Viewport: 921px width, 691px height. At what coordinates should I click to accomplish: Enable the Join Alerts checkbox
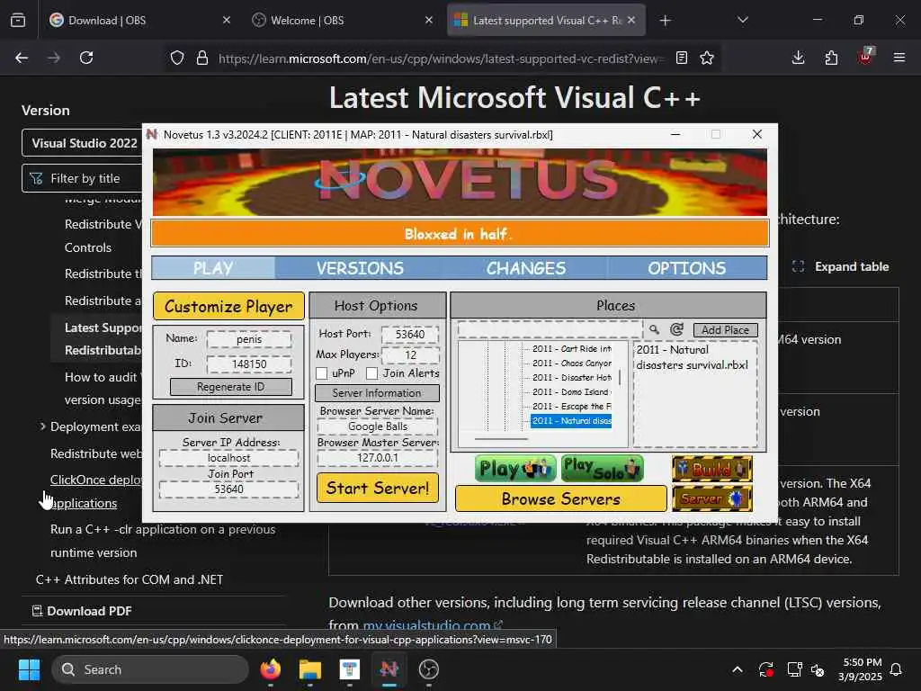(371, 373)
